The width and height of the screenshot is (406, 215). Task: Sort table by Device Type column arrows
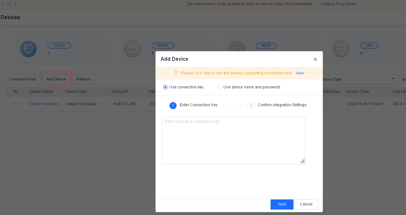(x=106, y=92)
